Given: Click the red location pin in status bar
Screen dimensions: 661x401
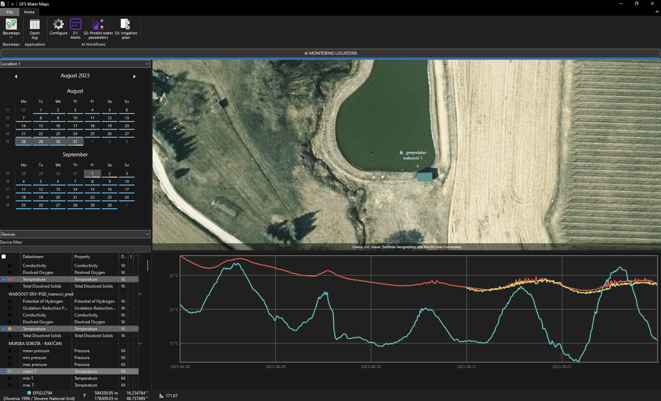Looking at the screenshot, I should (84, 396).
